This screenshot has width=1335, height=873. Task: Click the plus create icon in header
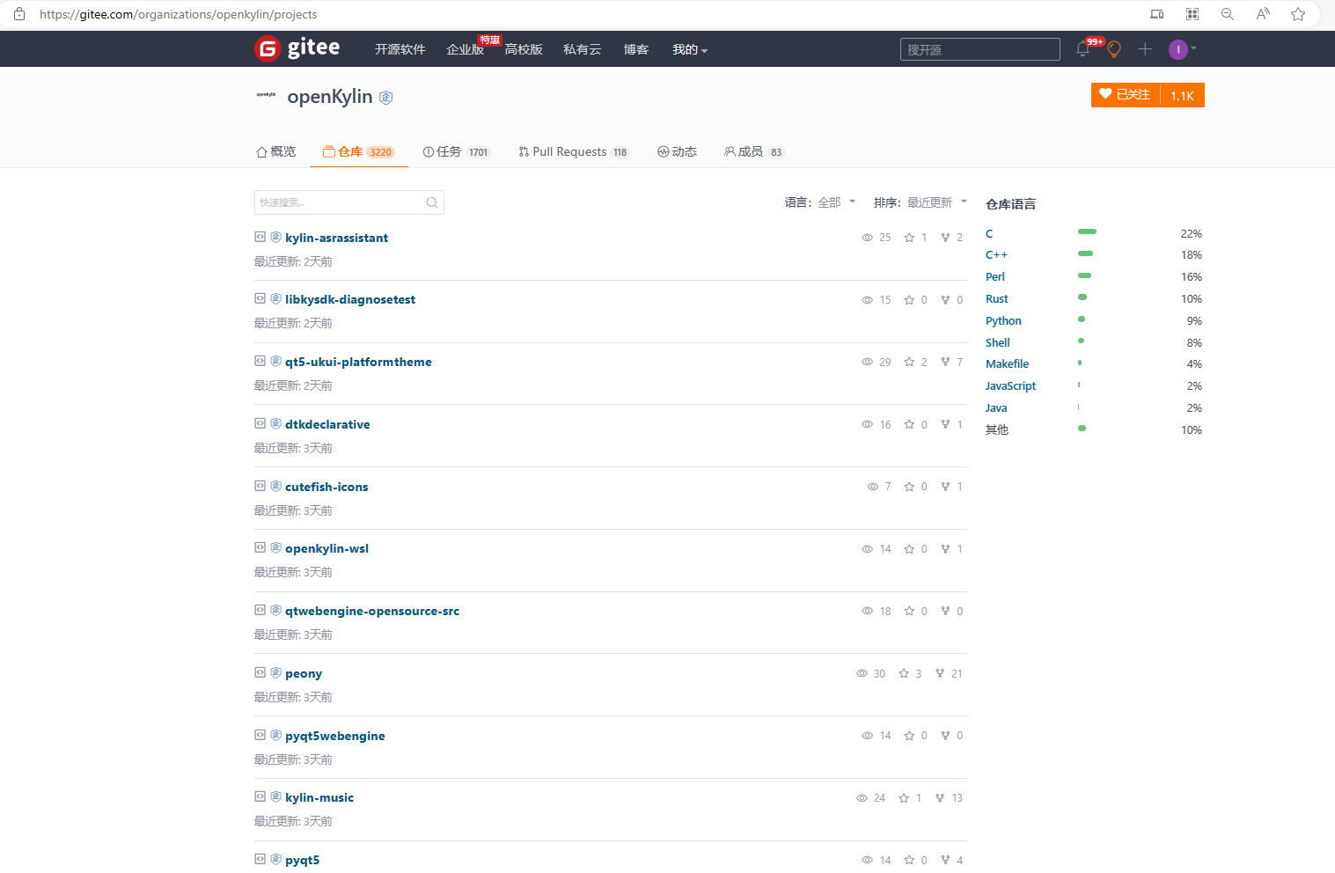[1145, 49]
